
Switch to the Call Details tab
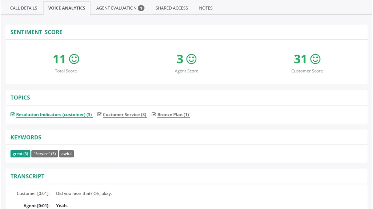(x=23, y=8)
